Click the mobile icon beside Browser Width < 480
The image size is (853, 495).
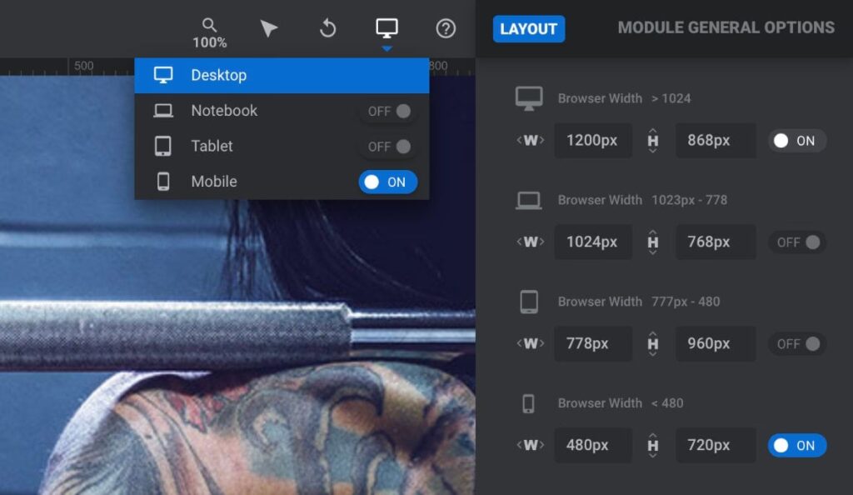528,403
